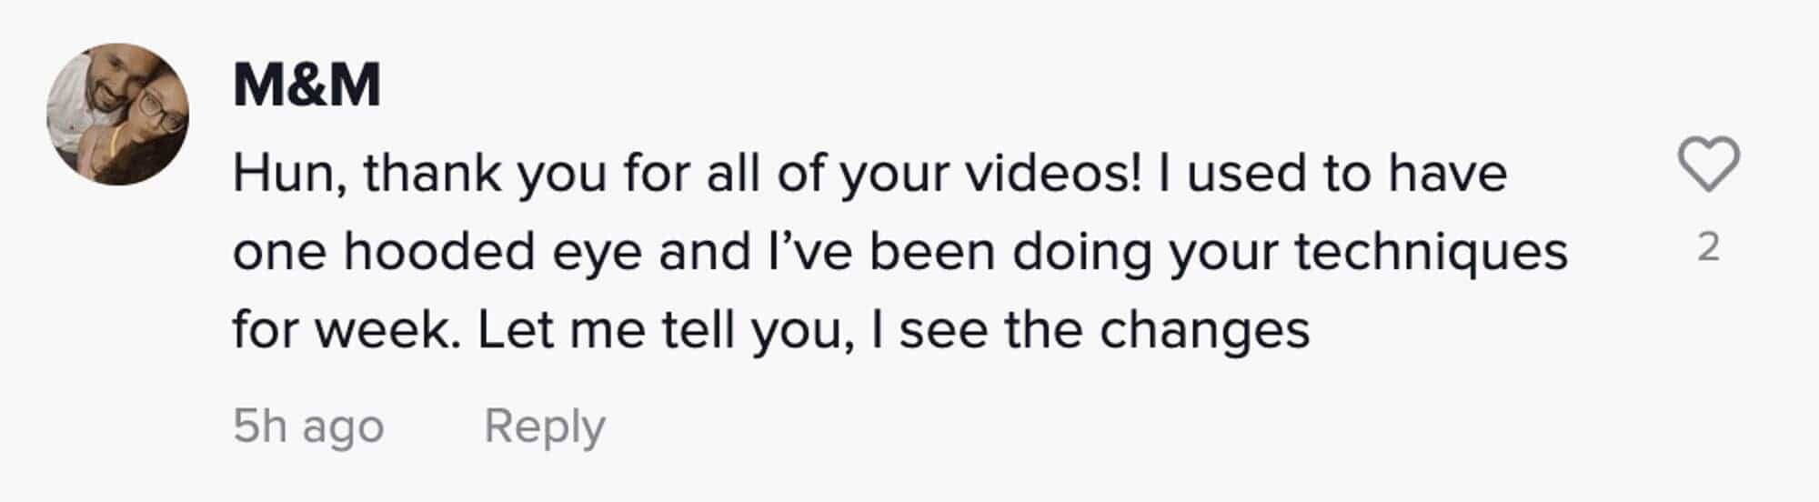
Task: Click the like count "2"
Action: click(1708, 248)
